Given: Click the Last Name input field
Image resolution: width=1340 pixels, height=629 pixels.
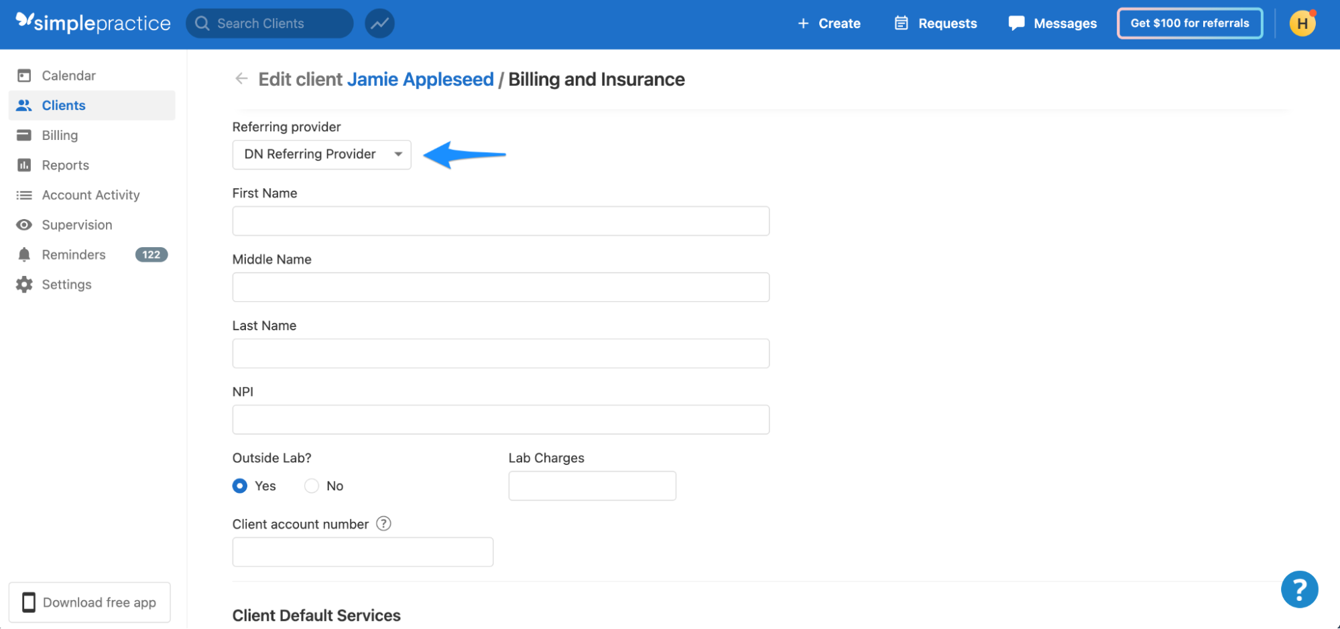Looking at the screenshot, I should pos(501,354).
